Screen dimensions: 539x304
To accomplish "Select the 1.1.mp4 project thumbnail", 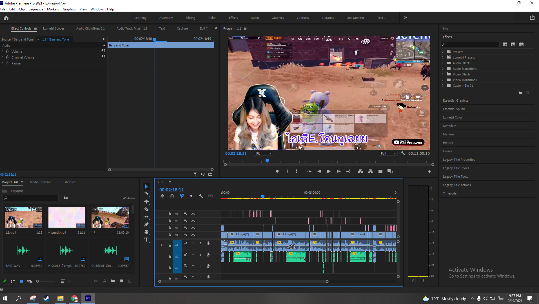I will pos(24,217).
